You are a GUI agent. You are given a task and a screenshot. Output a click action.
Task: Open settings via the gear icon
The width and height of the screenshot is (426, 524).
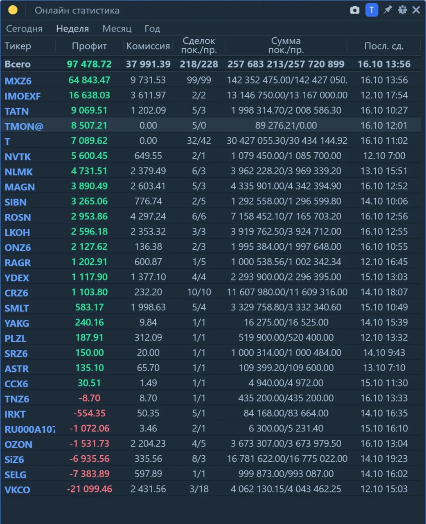click(x=402, y=10)
